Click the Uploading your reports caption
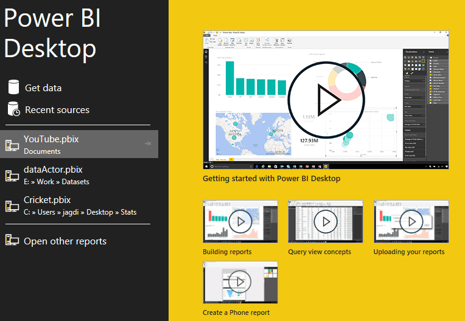Viewport: 465px width, 321px height. coord(409,252)
